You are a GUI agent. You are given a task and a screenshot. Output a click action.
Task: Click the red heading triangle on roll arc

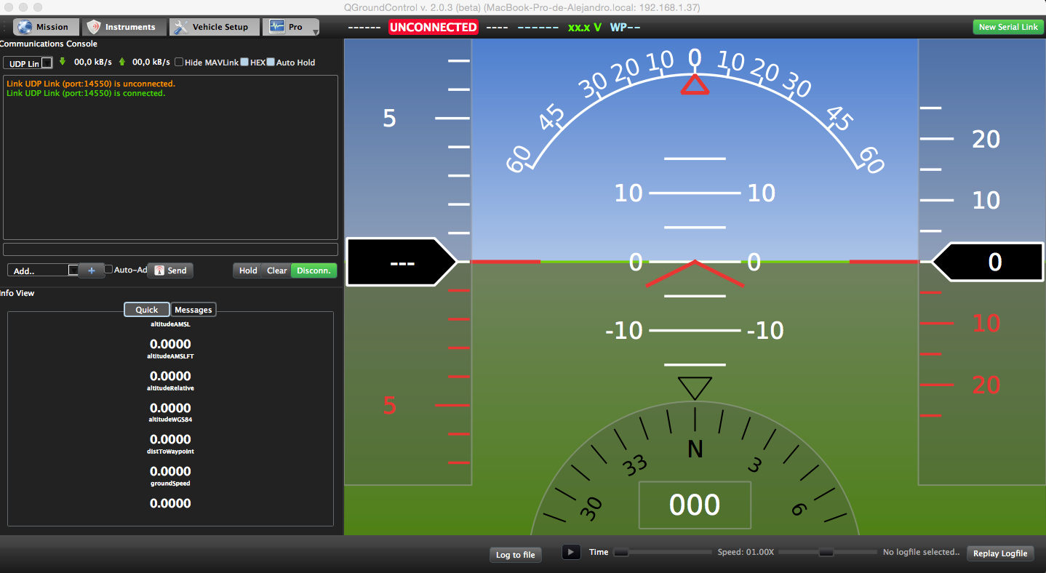click(x=695, y=85)
